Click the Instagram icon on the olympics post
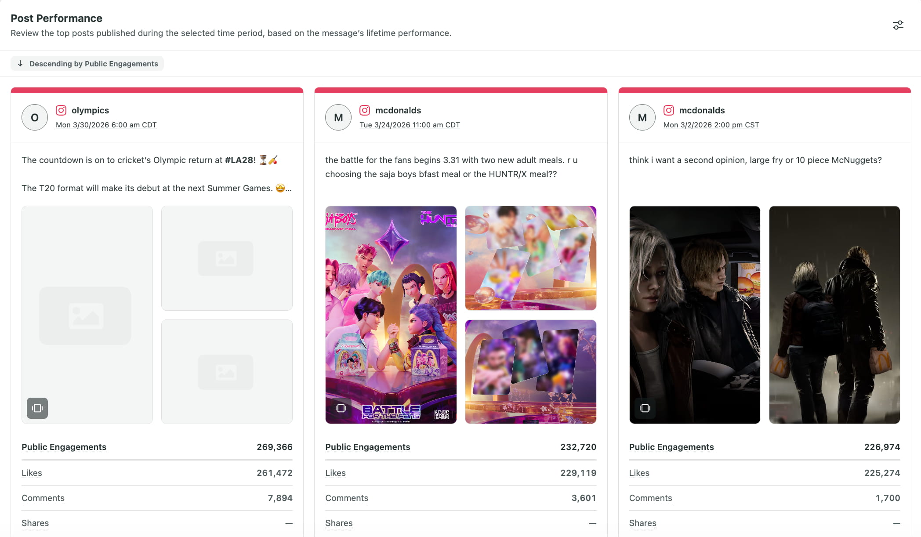This screenshot has width=921, height=537. [61, 110]
